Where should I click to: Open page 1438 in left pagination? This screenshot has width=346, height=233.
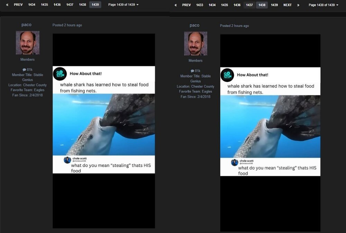click(x=83, y=4)
